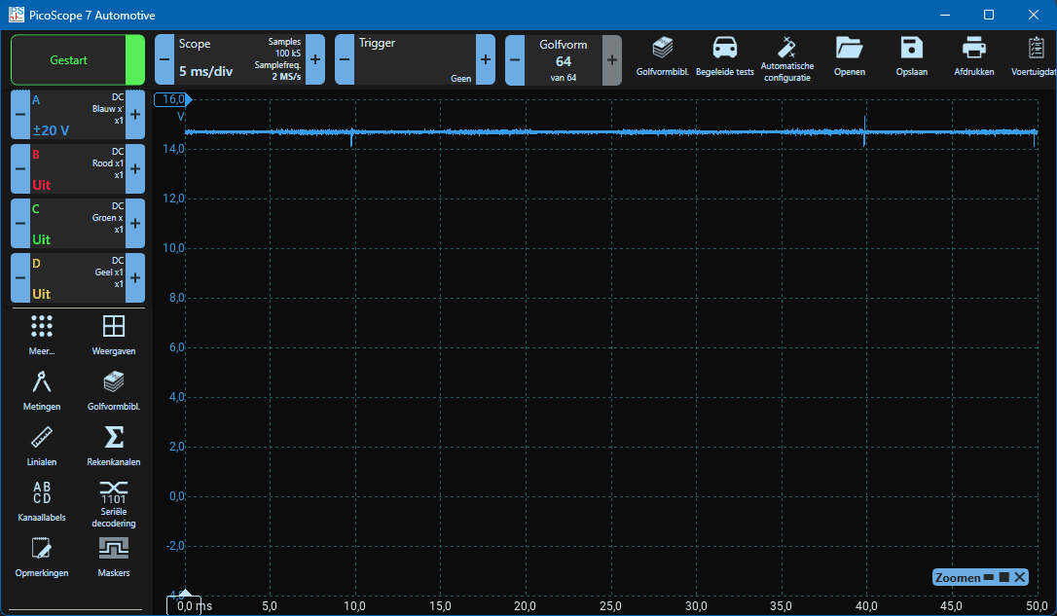Increase Scope timebase with plus button

[x=314, y=60]
